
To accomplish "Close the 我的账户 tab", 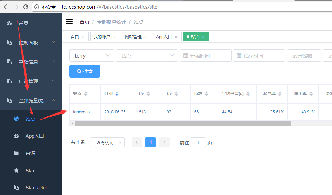I will point(114,37).
